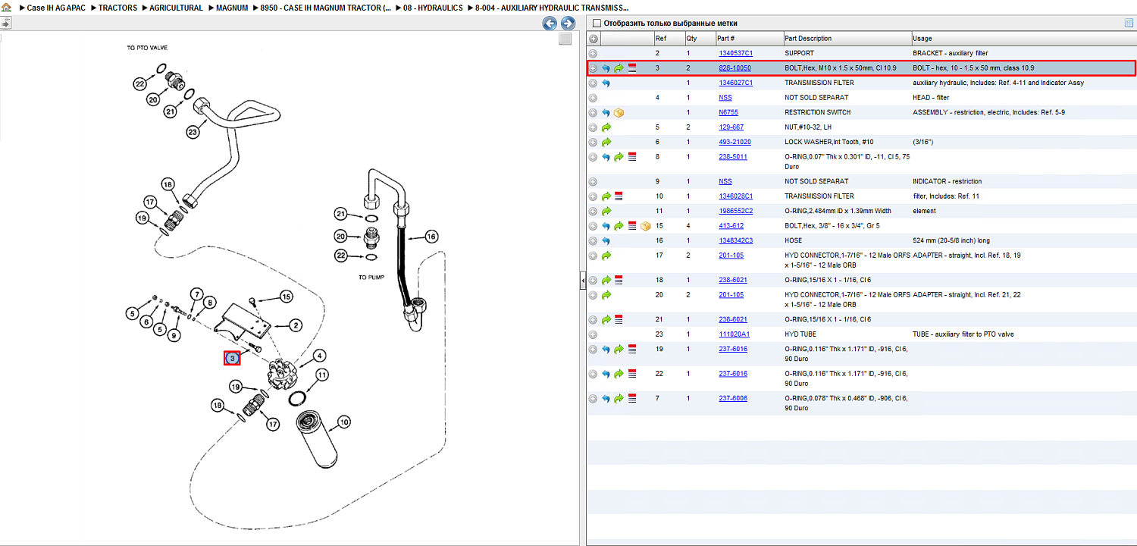Click the green arrow on row 1346028C1
Screen dimensions: 1137x546
tap(606, 196)
